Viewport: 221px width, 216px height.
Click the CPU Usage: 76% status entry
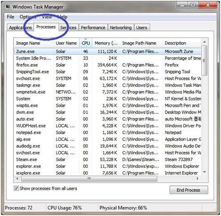[65, 208]
